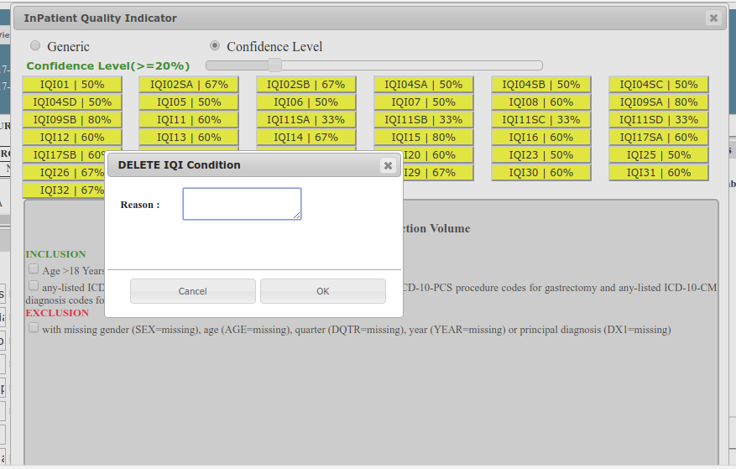Choose the IQI04SC | 50% indicator
This screenshot has width=736, height=469.
pos(659,85)
